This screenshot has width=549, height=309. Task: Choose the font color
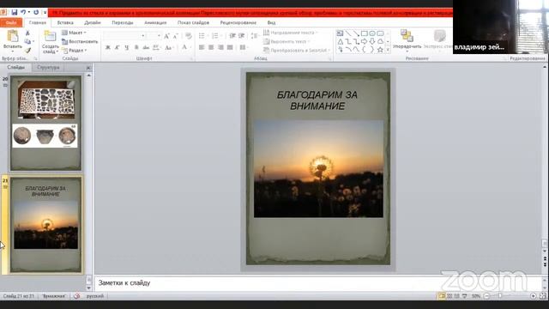click(x=184, y=47)
